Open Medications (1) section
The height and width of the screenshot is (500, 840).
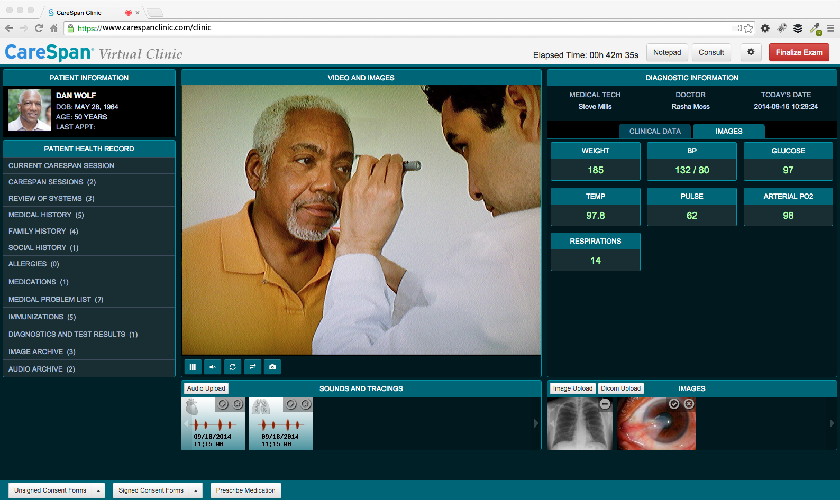tap(89, 282)
